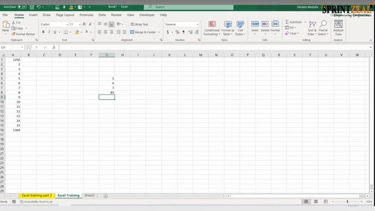Click the Cut scissors icon
The image size is (375, 211).
pos(13,22)
